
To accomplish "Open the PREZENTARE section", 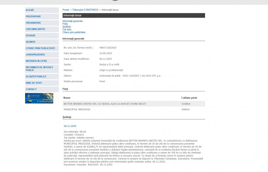I will point(33,16).
